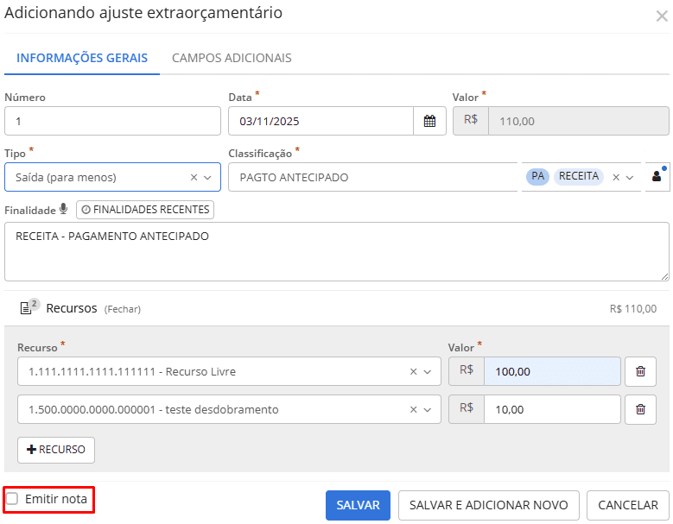Click Salvar e Adicionar Novo
673x524 pixels.
click(488, 505)
